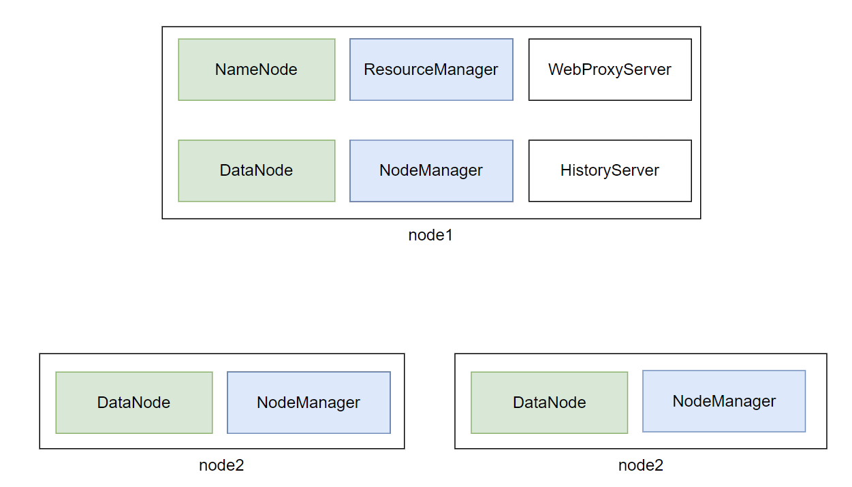The image size is (852, 487).
Task: Select the left node2 container rectangle
Action: 221,354
